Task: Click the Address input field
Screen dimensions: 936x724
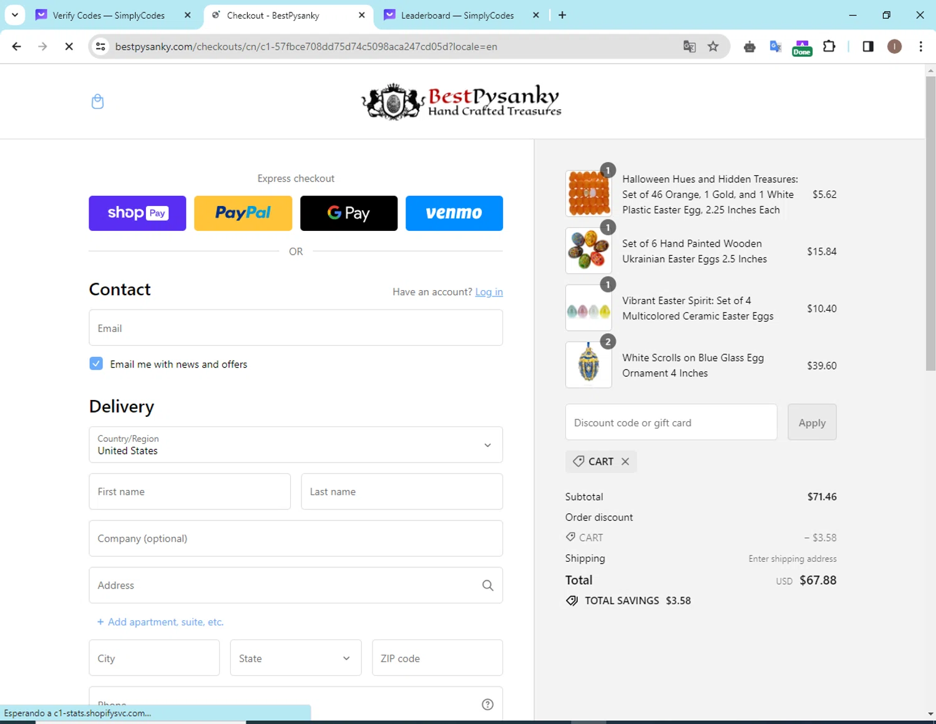Action: (x=296, y=585)
